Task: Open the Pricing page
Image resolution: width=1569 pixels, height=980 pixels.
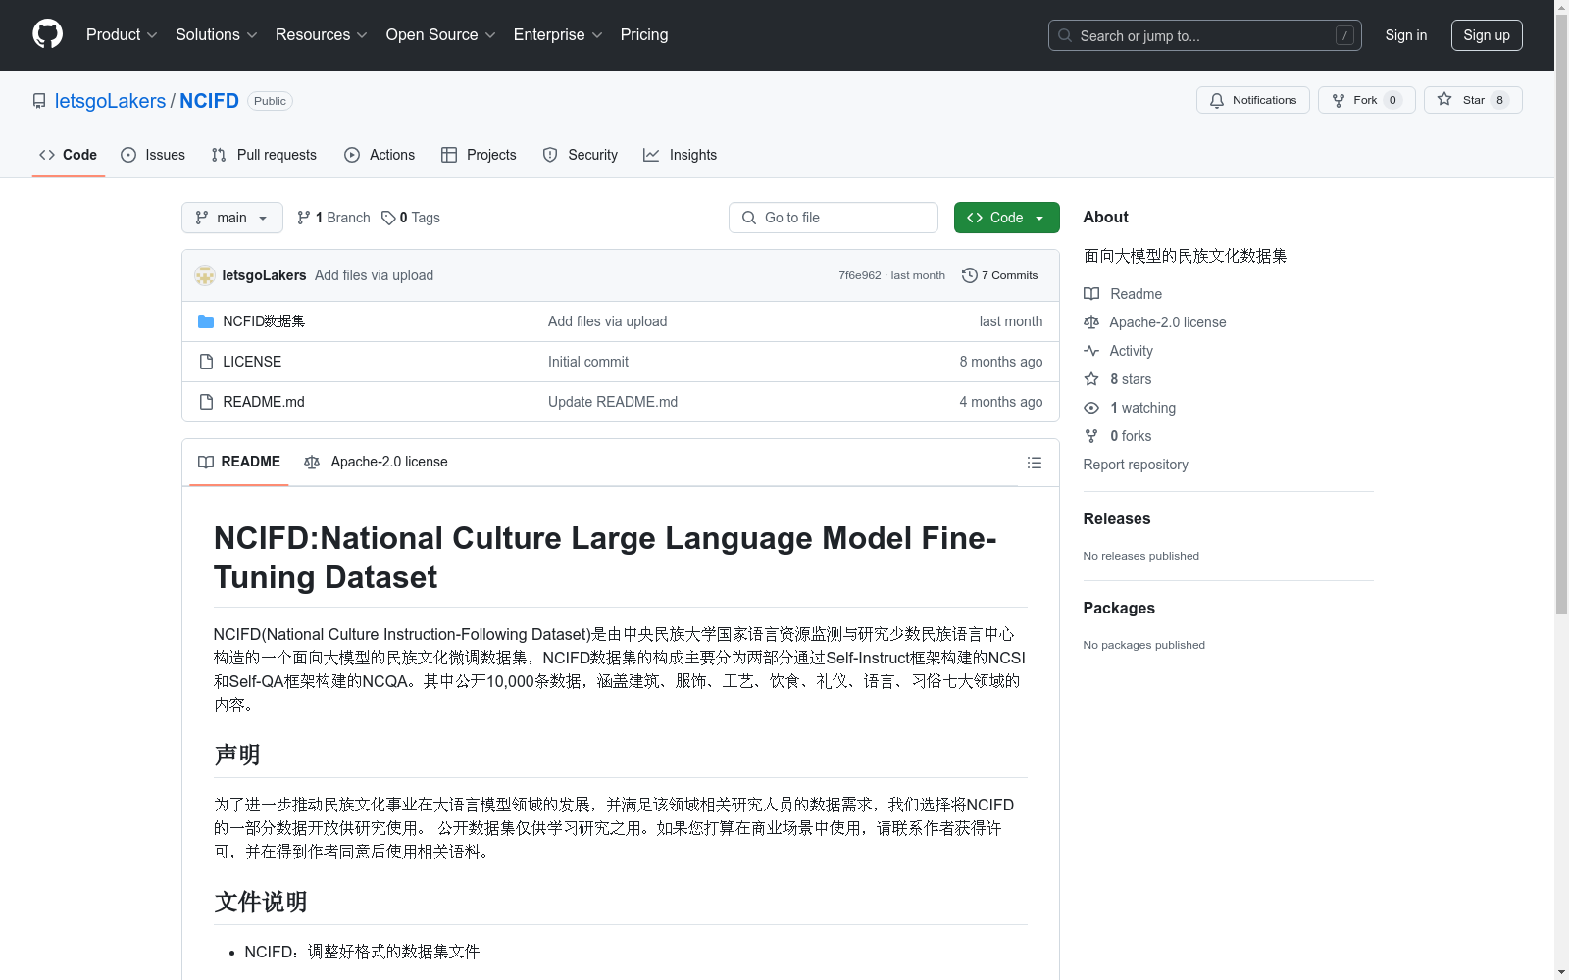Action: pos(644,34)
